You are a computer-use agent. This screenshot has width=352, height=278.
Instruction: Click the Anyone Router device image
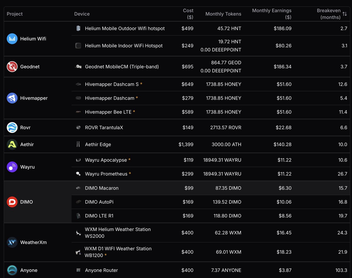click(x=78, y=270)
